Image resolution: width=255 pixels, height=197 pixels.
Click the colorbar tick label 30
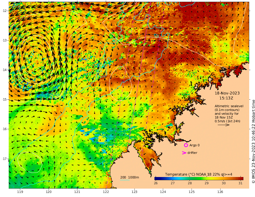pyautogui.click(x=224, y=183)
